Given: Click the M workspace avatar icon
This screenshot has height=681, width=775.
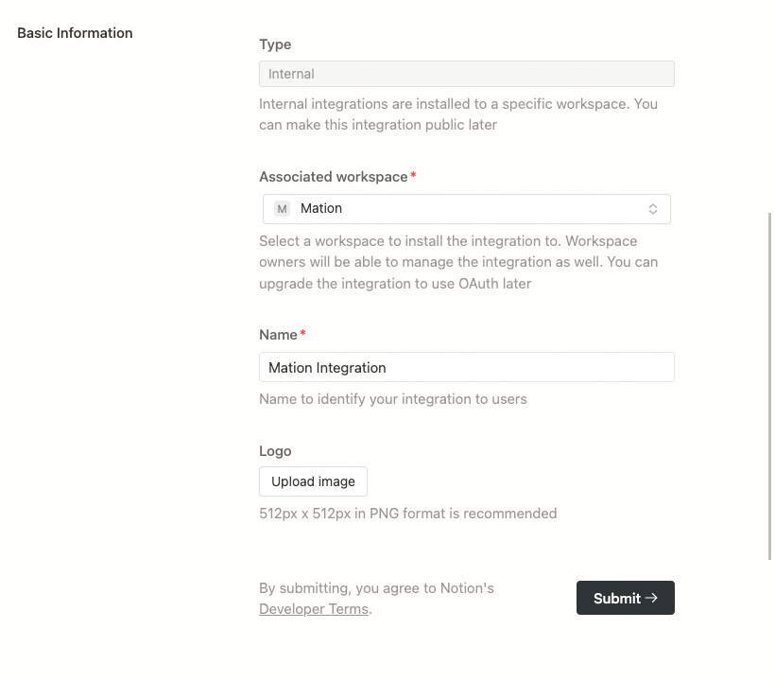Looking at the screenshot, I should pos(283,209).
